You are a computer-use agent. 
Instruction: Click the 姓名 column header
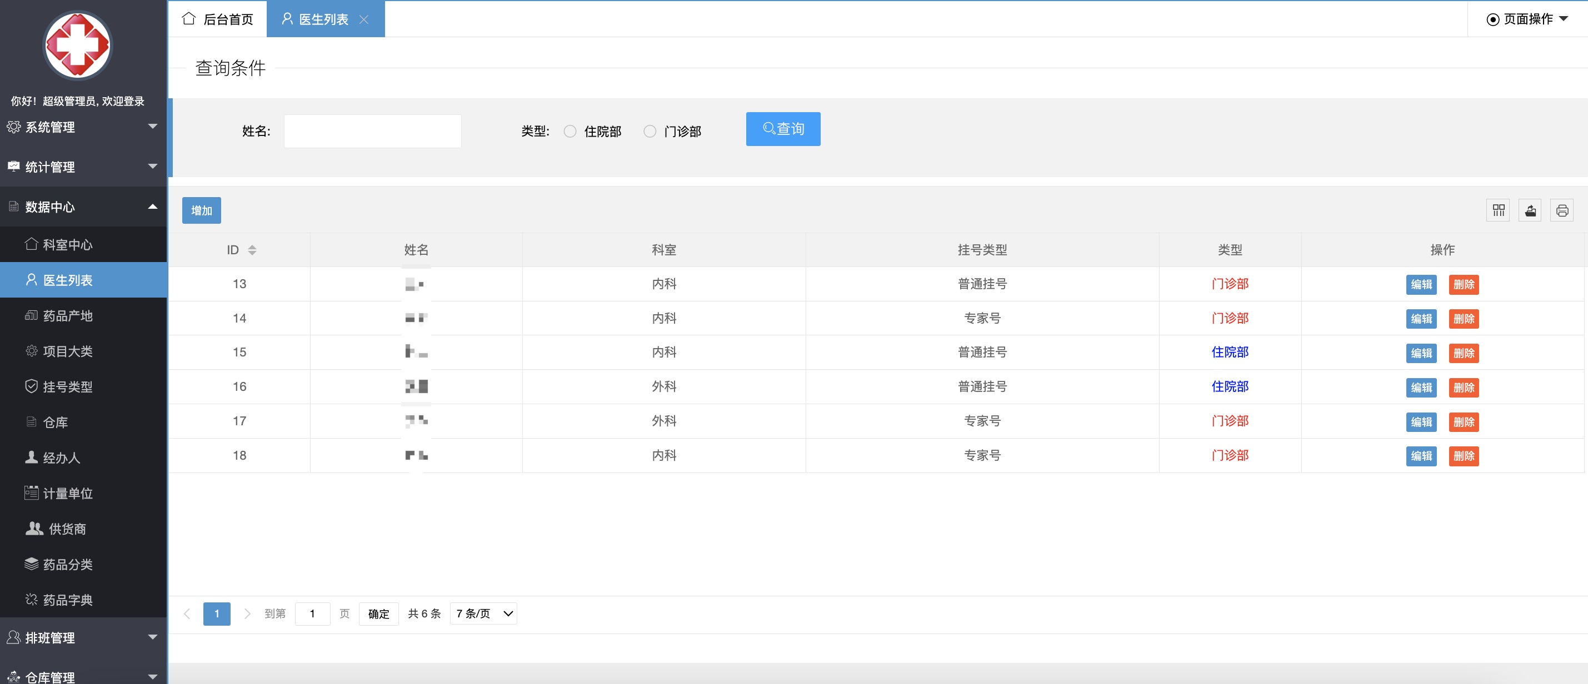416,250
